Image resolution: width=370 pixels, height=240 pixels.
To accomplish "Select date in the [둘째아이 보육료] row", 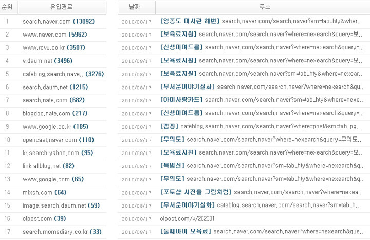I will 136,232.
